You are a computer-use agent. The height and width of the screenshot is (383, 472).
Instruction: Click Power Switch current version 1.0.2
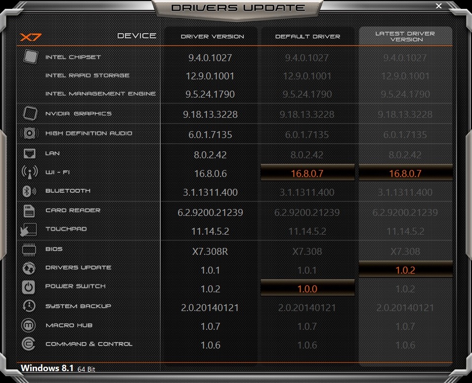pos(210,289)
